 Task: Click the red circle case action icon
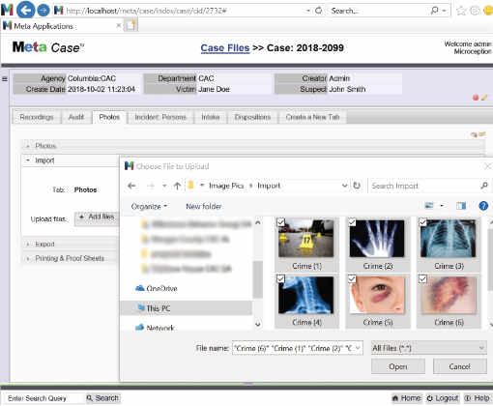[x=476, y=98]
